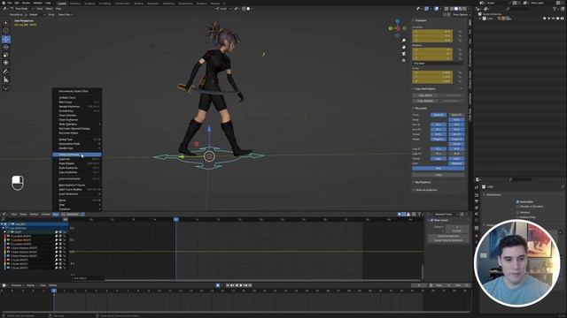Open the File menu
Screen dimensions: 567x318
10,3
